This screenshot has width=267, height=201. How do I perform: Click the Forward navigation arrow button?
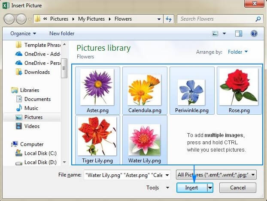21,19
